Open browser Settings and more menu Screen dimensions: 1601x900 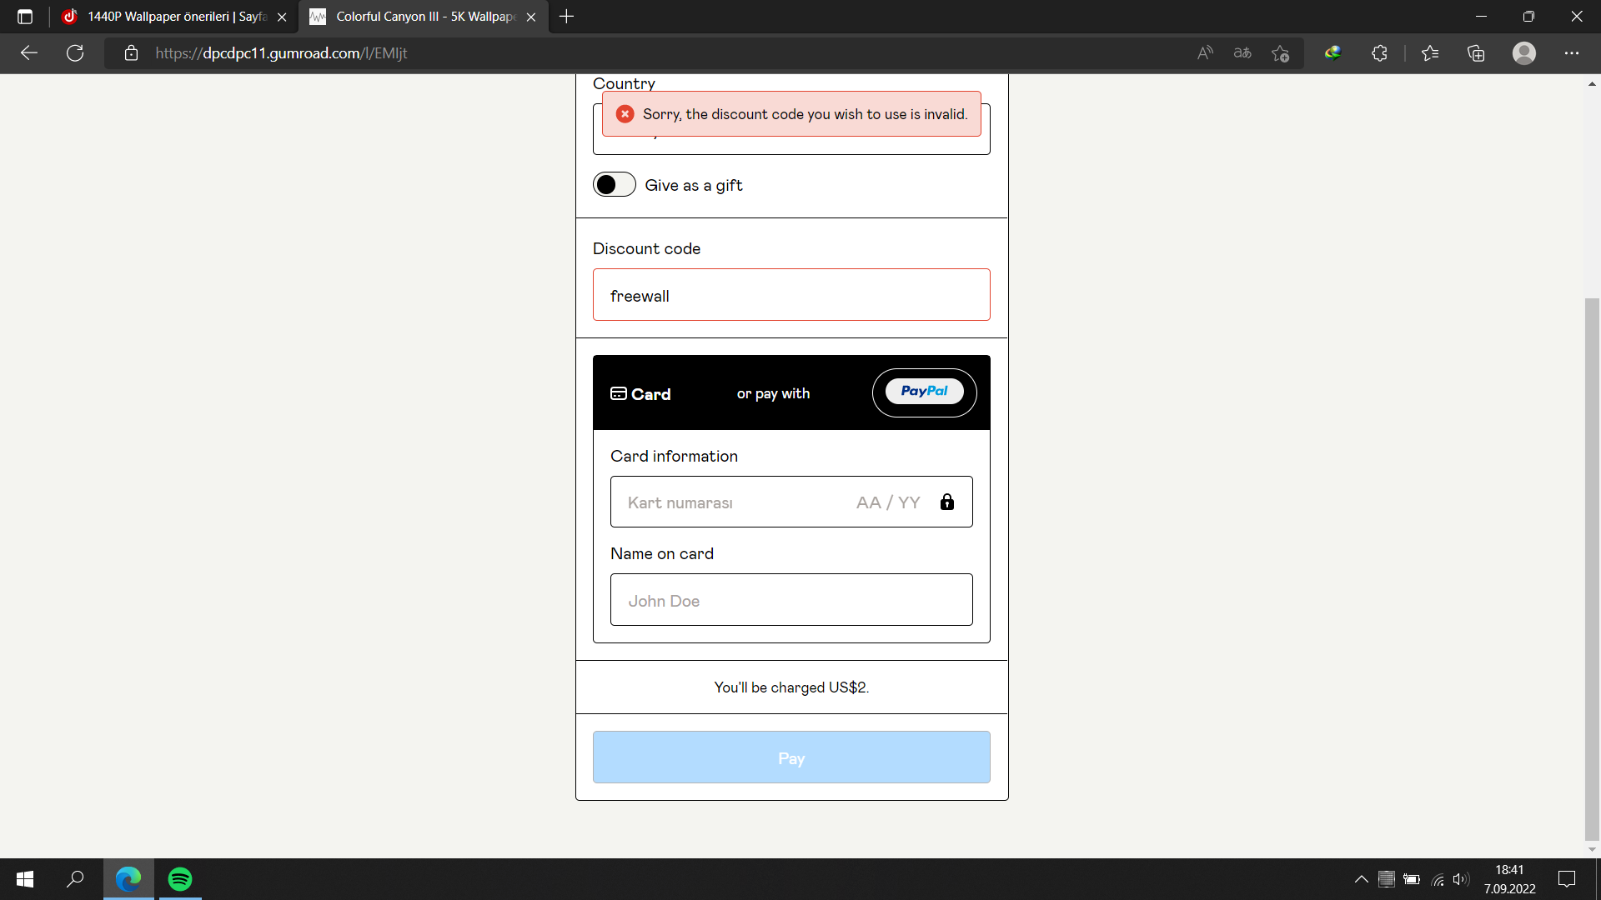point(1572,53)
